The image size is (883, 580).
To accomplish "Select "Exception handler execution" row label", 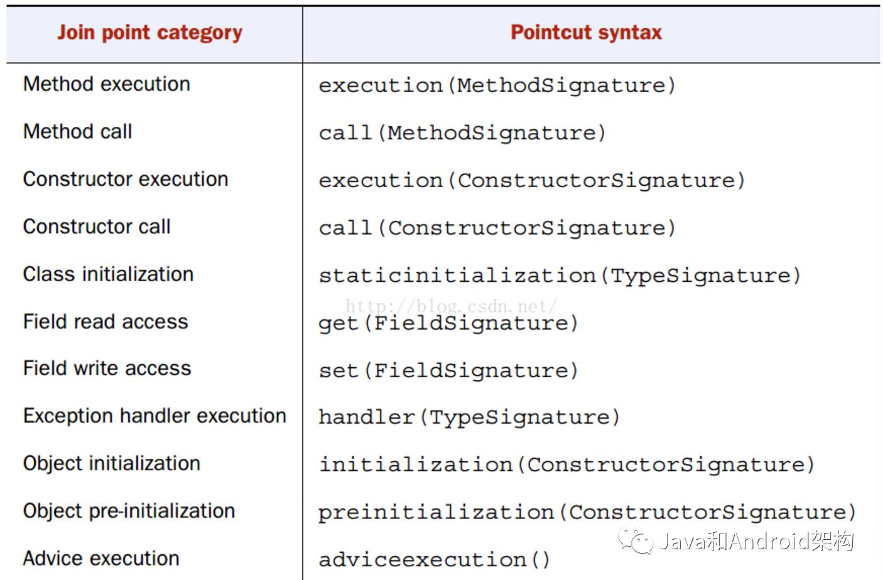I will click(154, 416).
